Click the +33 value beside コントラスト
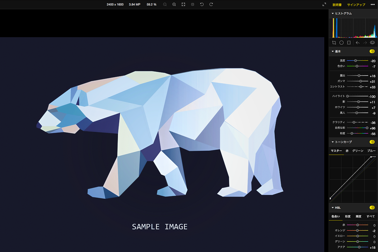 (373, 87)
